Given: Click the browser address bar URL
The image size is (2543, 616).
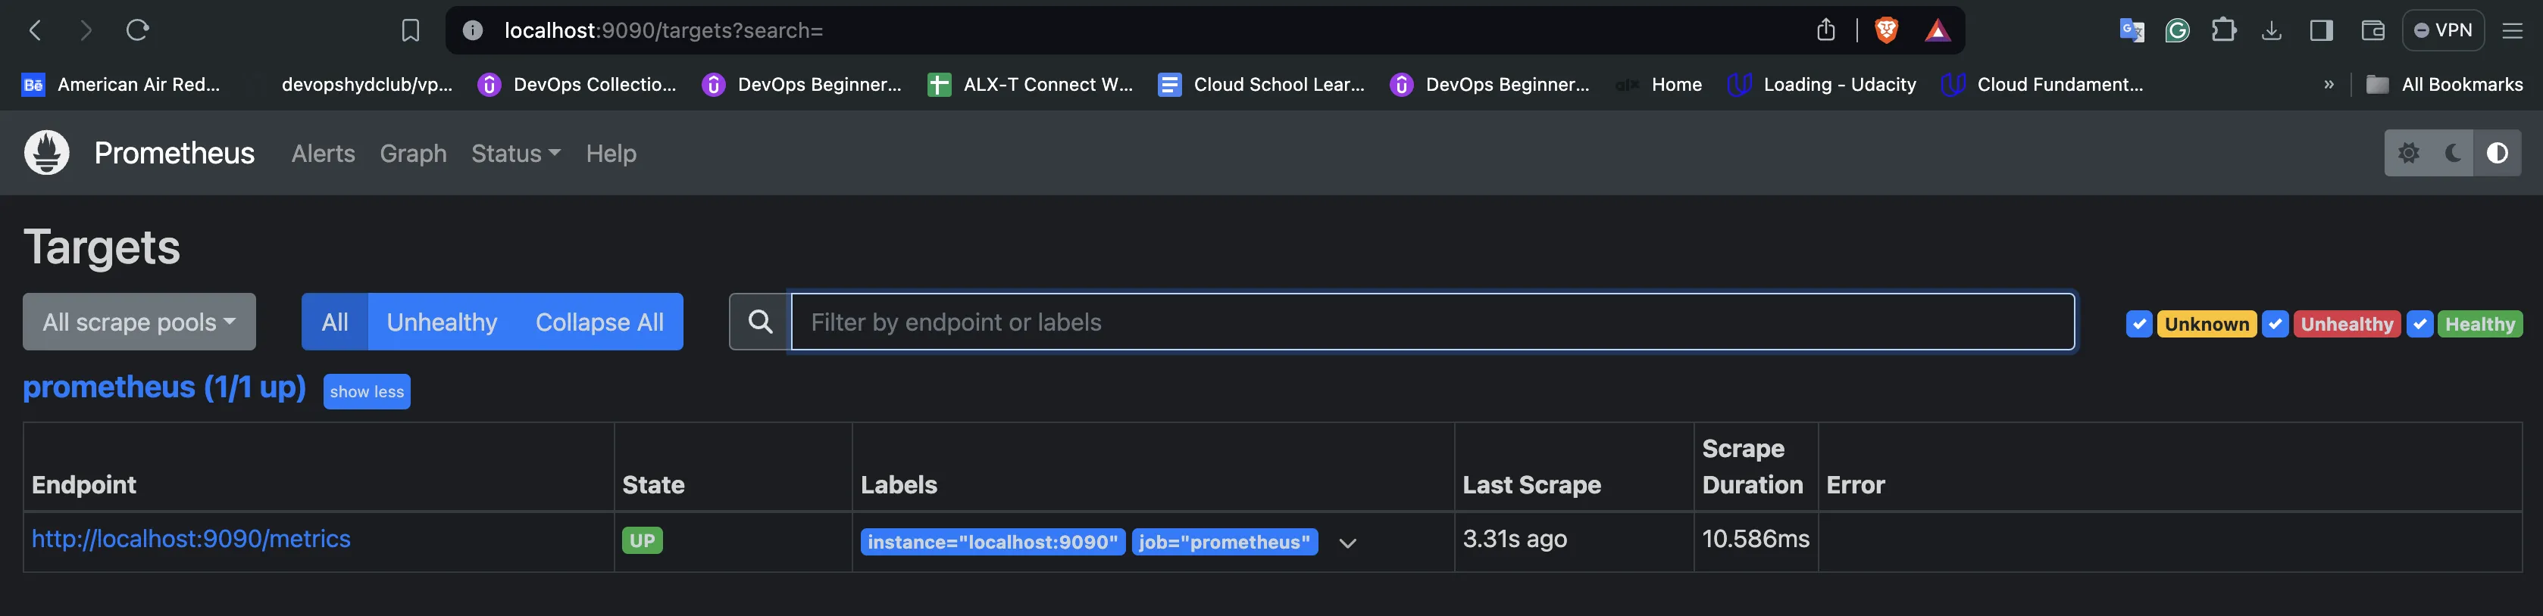Looking at the screenshot, I should click(663, 30).
